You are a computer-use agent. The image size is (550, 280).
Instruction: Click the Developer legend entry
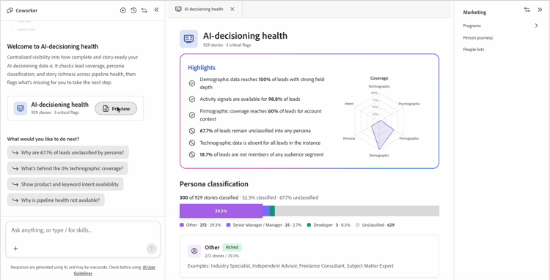click(329, 225)
